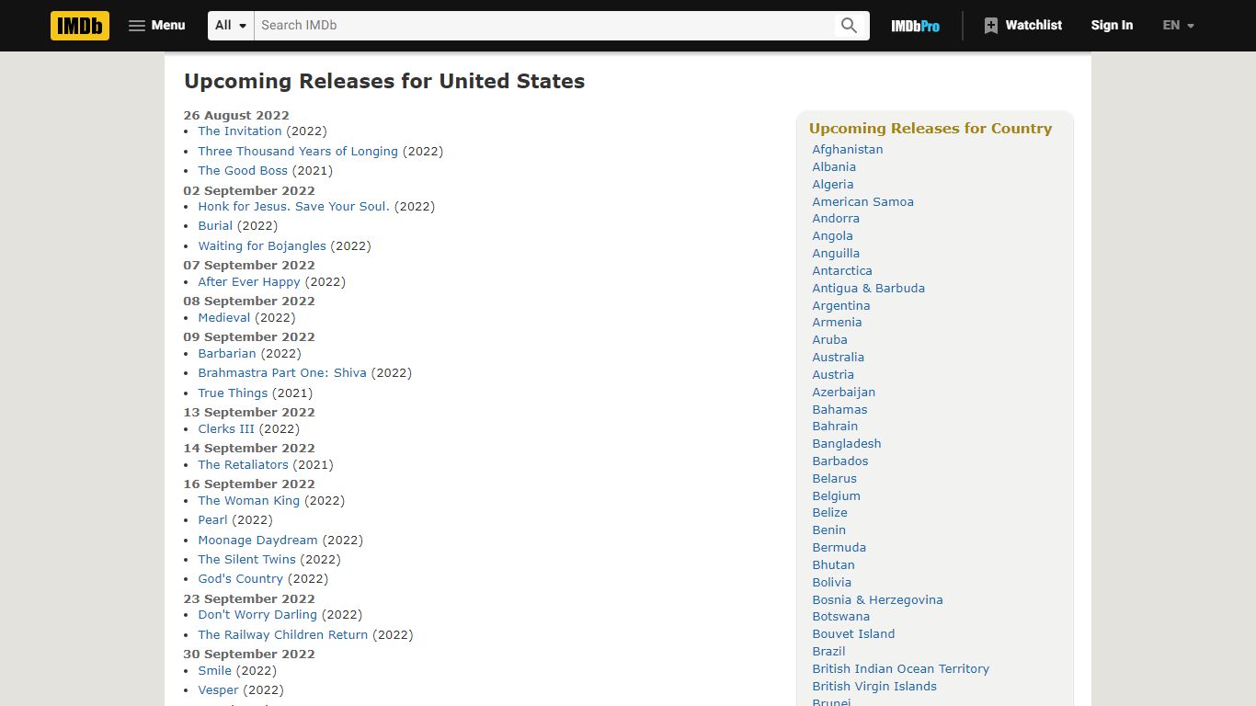
Task: Open Three Thousand Years of Longing
Action: click(298, 152)
